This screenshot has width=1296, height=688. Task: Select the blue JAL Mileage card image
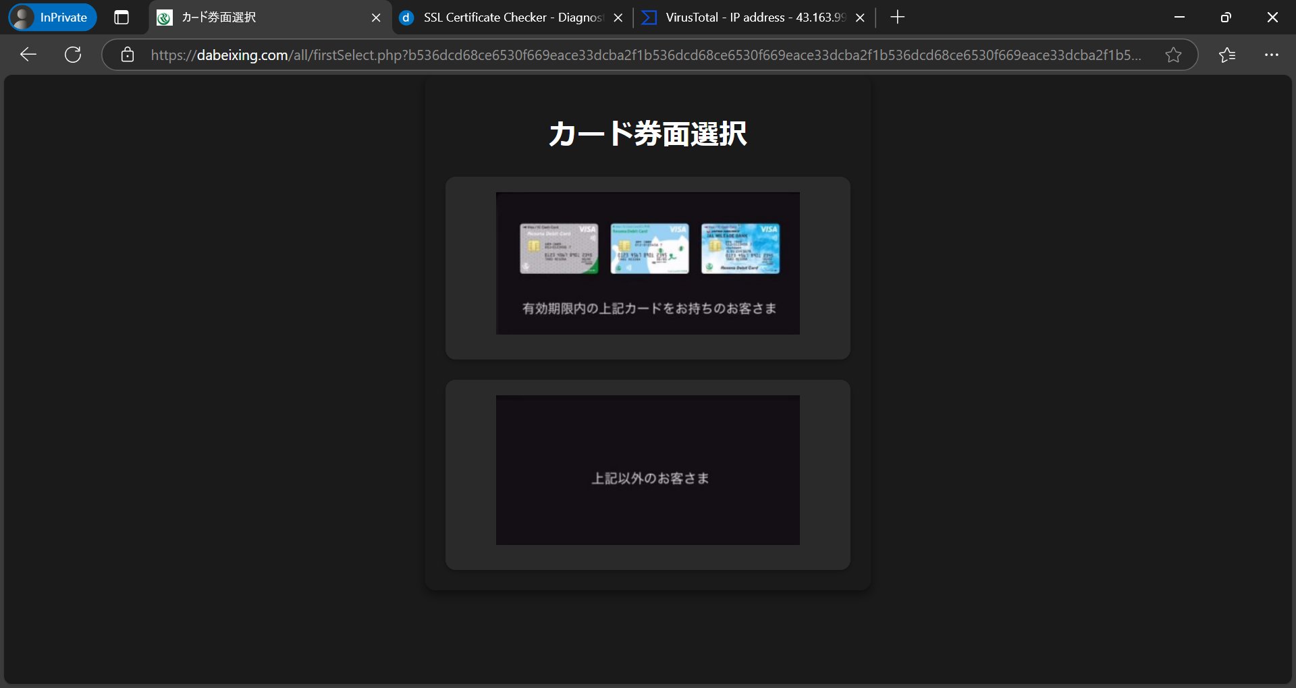(740, 249)
